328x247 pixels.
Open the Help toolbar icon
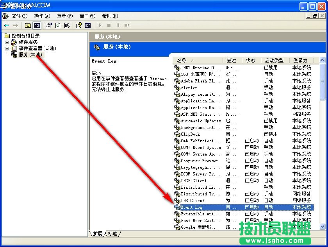79,25
